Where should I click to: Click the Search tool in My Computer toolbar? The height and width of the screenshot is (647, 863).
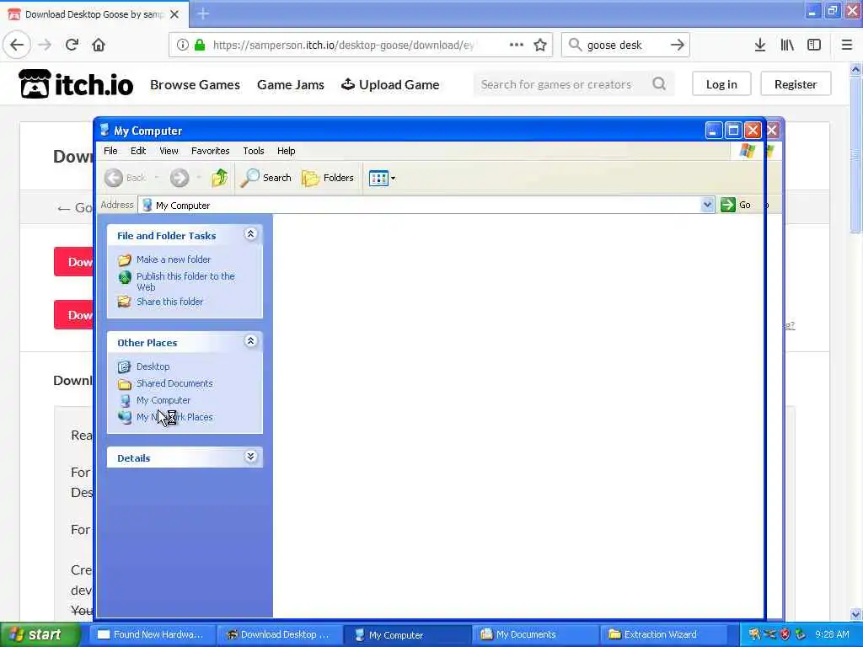265,178
